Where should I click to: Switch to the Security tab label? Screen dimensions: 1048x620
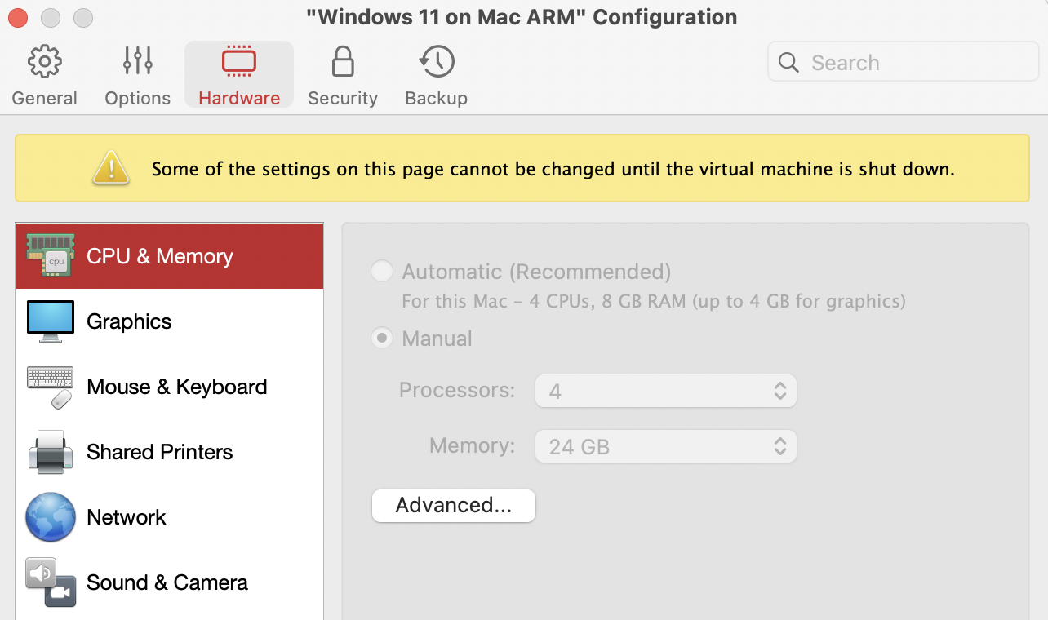[x=343, y=98]
